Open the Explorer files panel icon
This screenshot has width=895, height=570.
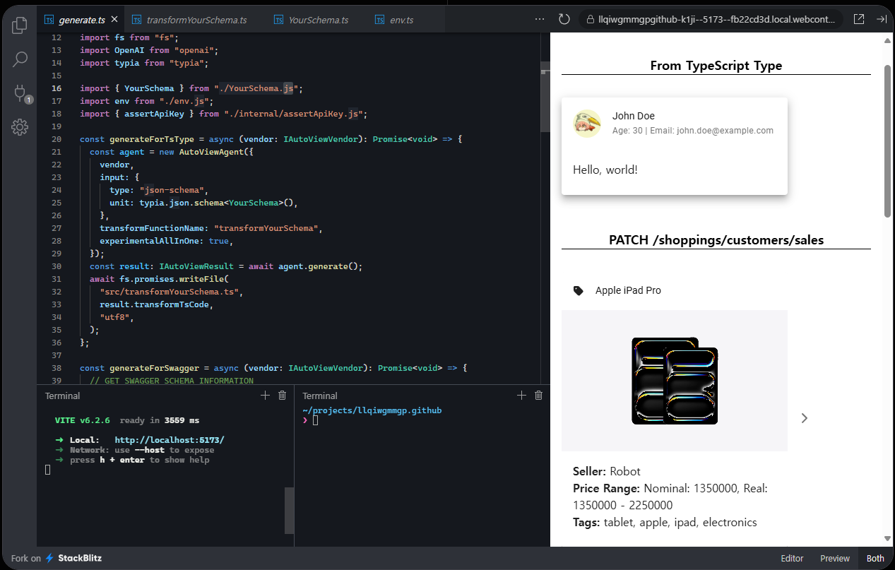coord(20,25)
